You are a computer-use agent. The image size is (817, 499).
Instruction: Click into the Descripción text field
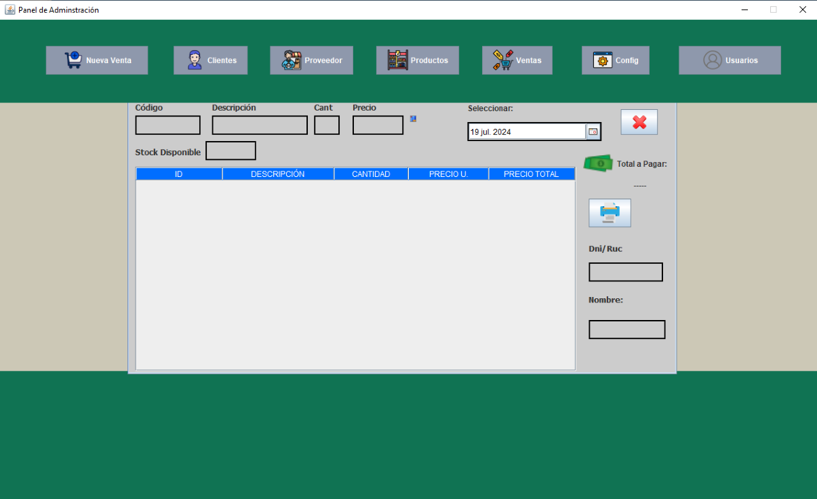pos(260,125)
